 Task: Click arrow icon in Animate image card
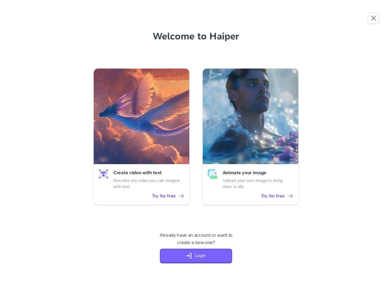click(290, 196)
